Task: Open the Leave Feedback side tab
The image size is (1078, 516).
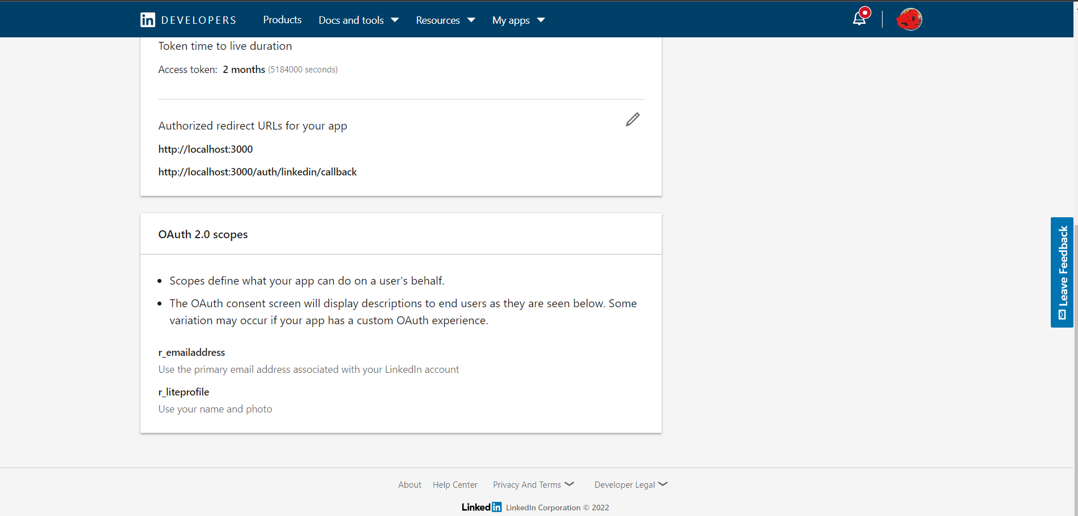Action: coord(1062,272)
